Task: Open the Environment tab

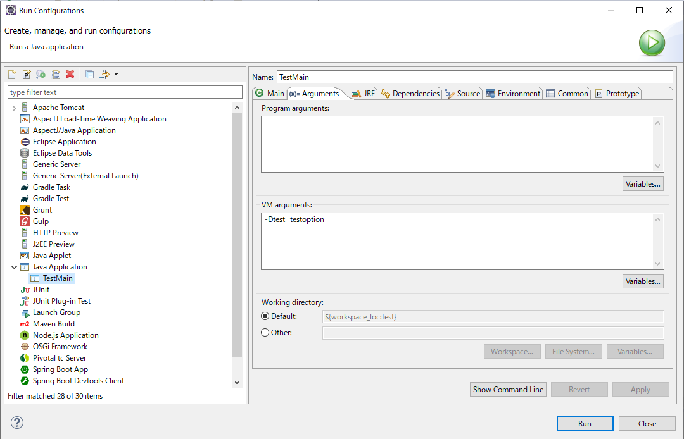Action: [x=513, y=94]
